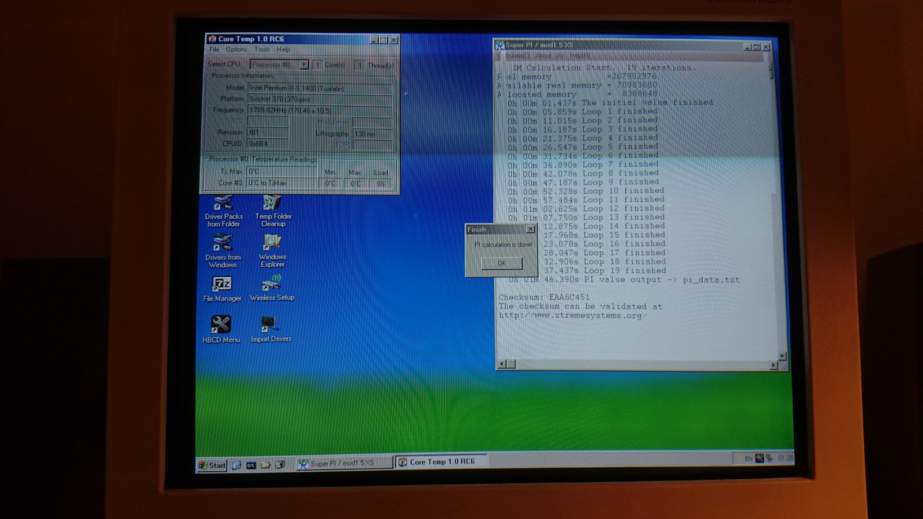The image size is (923, 519).
Task: Click the Super PI vertical scrollbar down arrow
Action: 782,356
